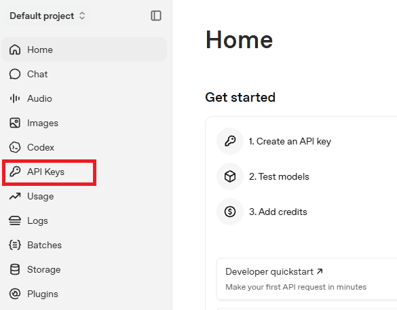
Task: Click the Codex terminal icon
Action: (x=15, y=147)
